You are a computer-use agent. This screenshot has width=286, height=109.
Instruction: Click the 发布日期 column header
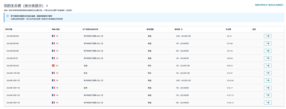click(9, 29)
